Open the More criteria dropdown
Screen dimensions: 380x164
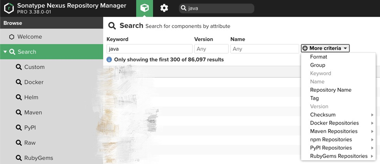point(325,48)
